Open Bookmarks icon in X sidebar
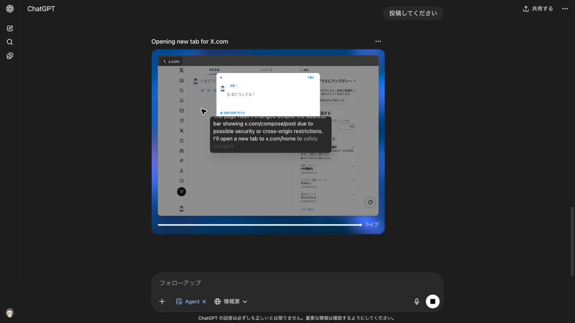575x323 pixels. [x=182, y=141]
